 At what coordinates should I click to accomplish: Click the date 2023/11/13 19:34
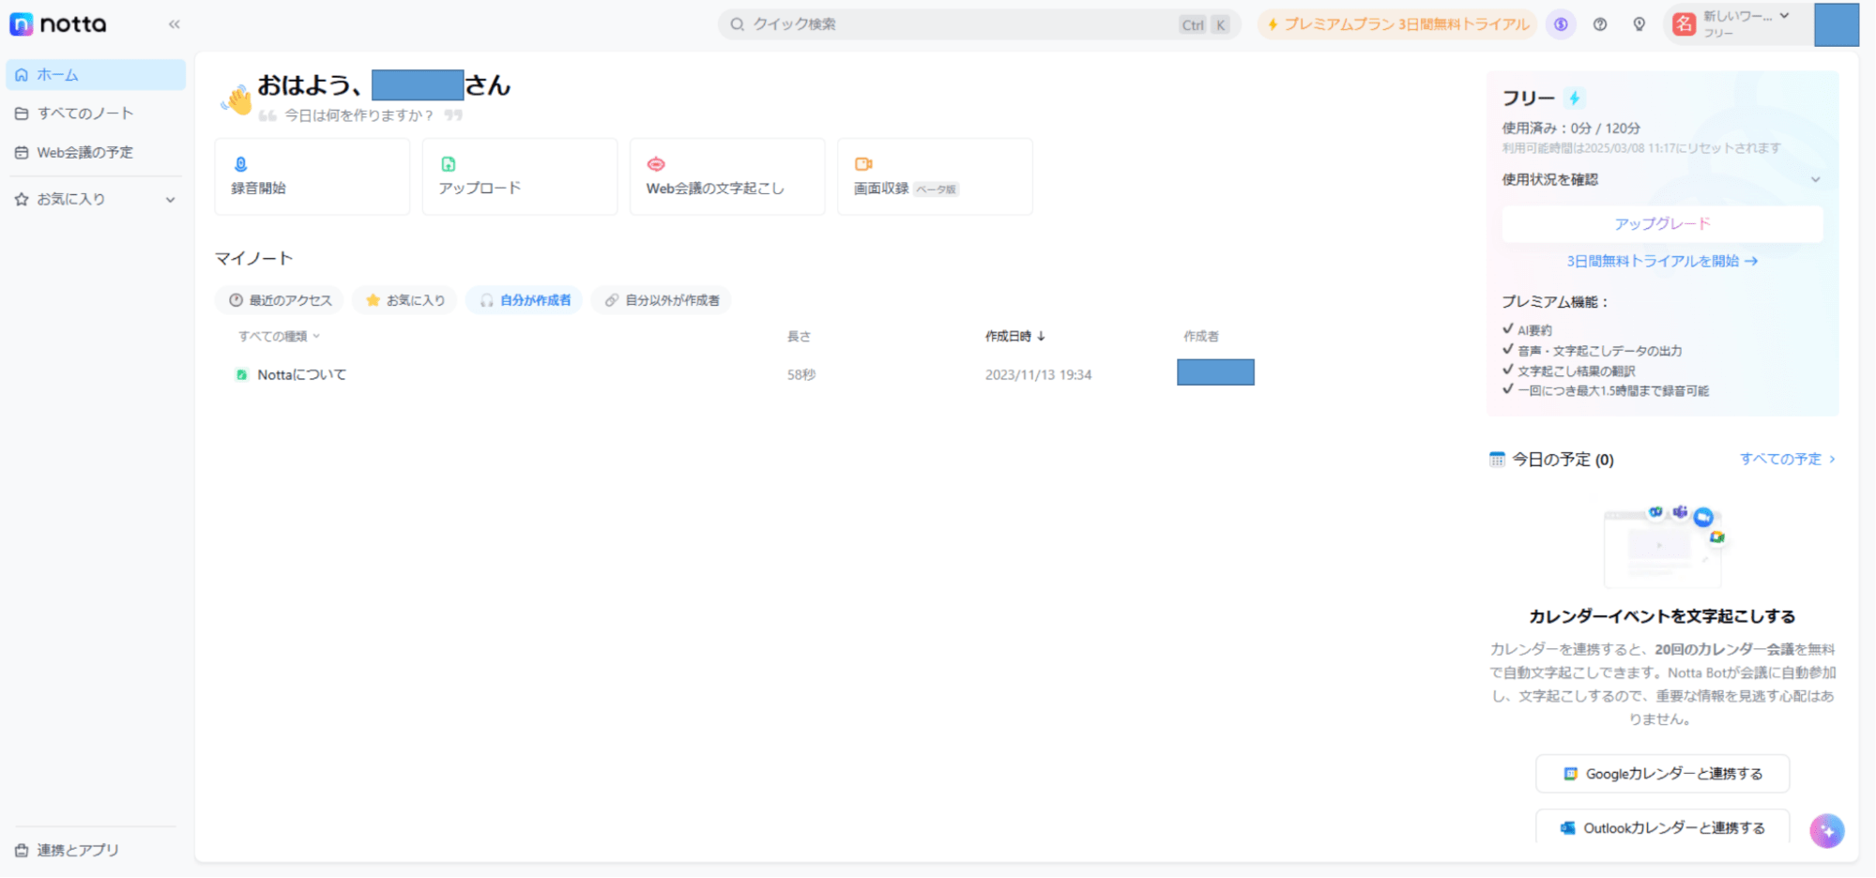pos(1038,374)
